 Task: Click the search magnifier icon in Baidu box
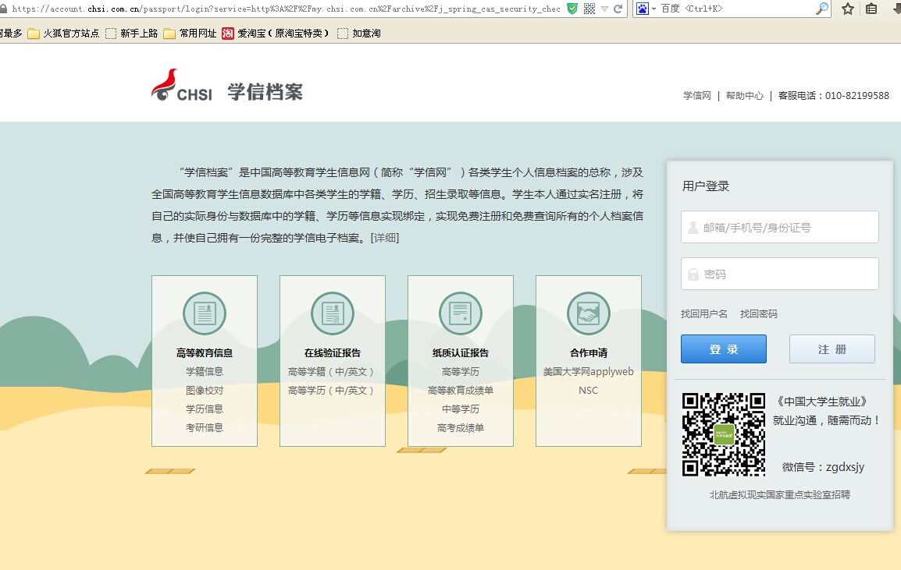click(822, 9)
